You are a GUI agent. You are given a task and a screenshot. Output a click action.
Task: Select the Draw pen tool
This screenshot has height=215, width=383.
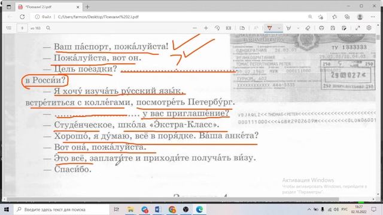click(269, 28)
